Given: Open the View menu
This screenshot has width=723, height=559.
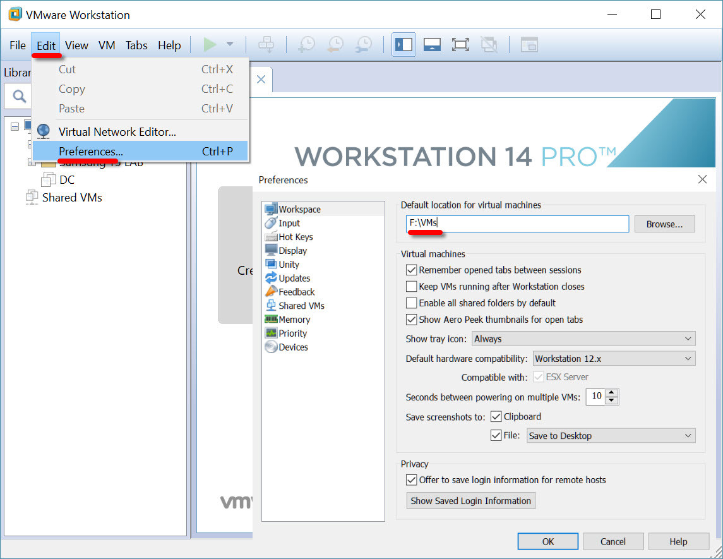Looking at the screenshot, I should pos(76,45).
